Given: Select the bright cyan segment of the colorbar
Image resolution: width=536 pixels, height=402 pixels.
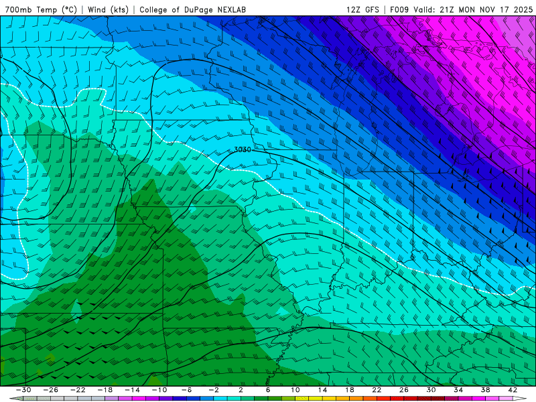Looking at the screenshot, I should coord(220,398).
